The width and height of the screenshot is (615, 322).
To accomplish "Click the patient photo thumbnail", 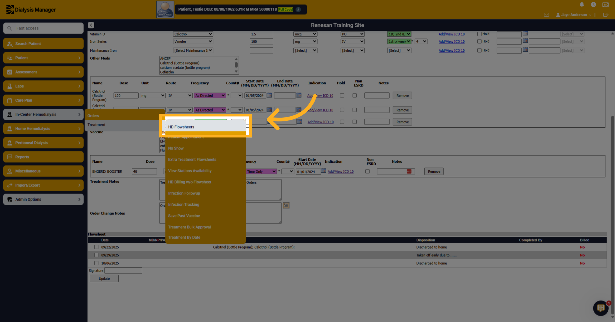I will pos(165,9).
